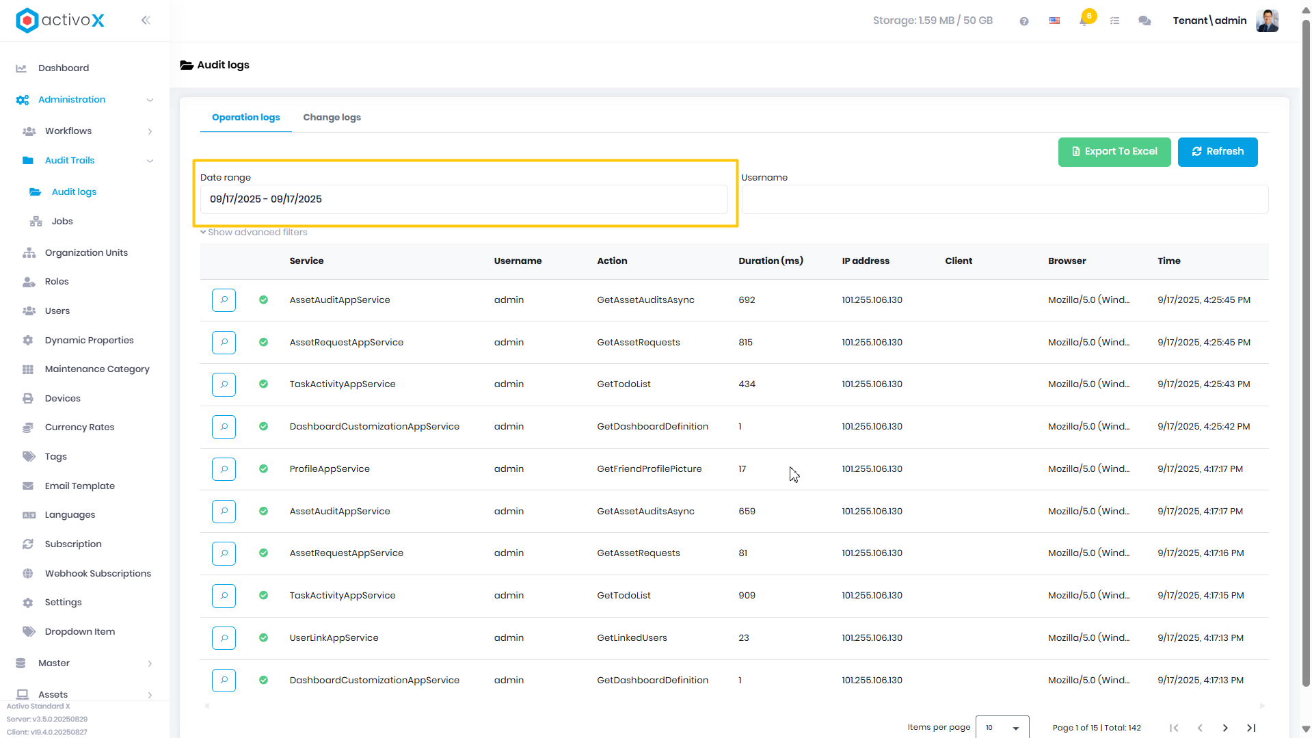The image size is (1312, 738).
Task: Click the admin profile avatar
Action: click(1267, 21)
